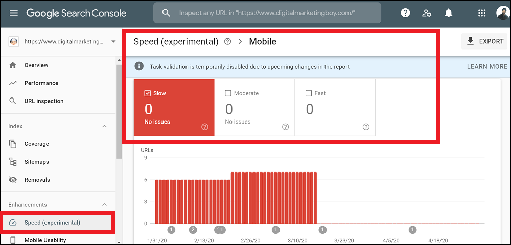This screenshot has height=245, width=511.
Task: Collapse the Index section
Action: [x=105, y=126]
